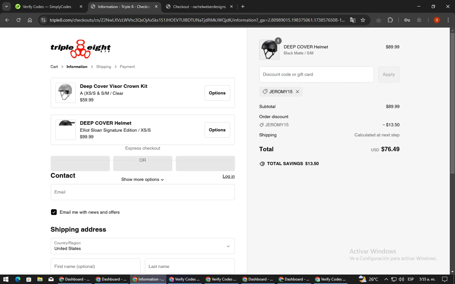The width and height of the screenshot is (455, 284).
Task: Click the Triple Eight logo
Action: point(80,49)
